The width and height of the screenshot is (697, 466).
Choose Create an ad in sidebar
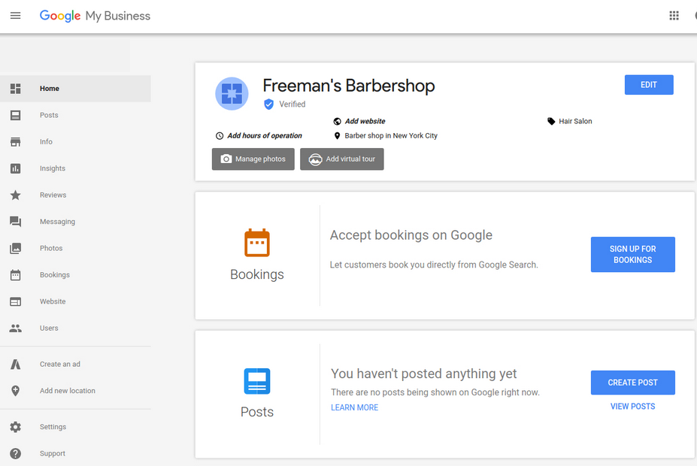coord(60,365)
